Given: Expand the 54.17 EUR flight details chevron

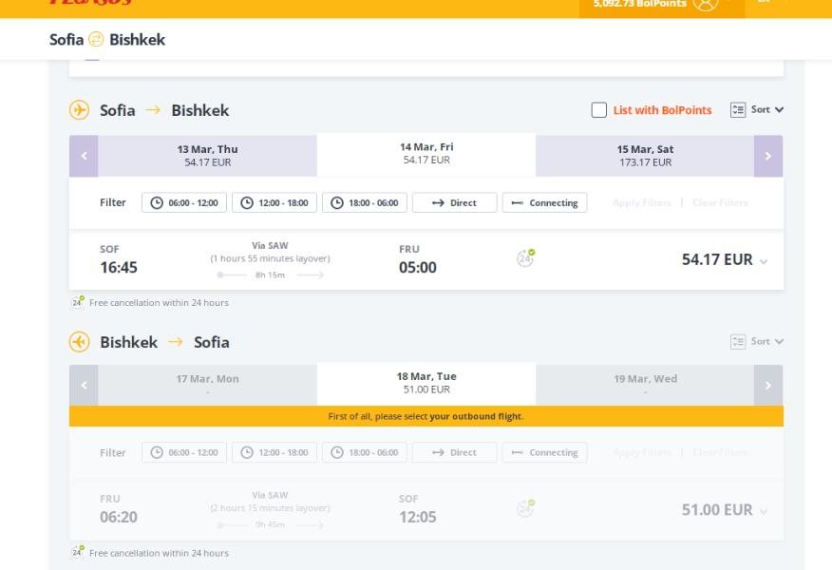Looking at the screenshot, I should point(764,261).
